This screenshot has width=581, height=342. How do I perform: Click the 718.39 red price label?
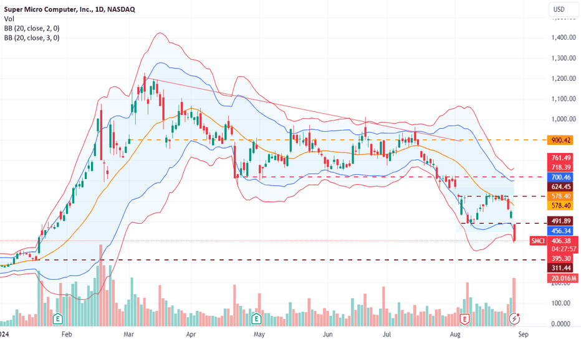pos(560,167)
